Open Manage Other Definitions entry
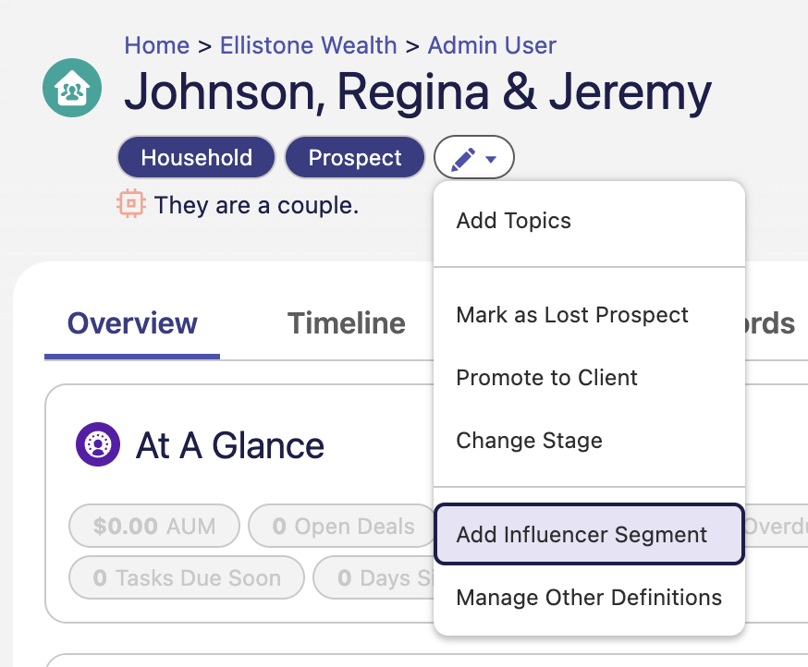This screenshot has width=808, height=667. click(x=590, y=598)
